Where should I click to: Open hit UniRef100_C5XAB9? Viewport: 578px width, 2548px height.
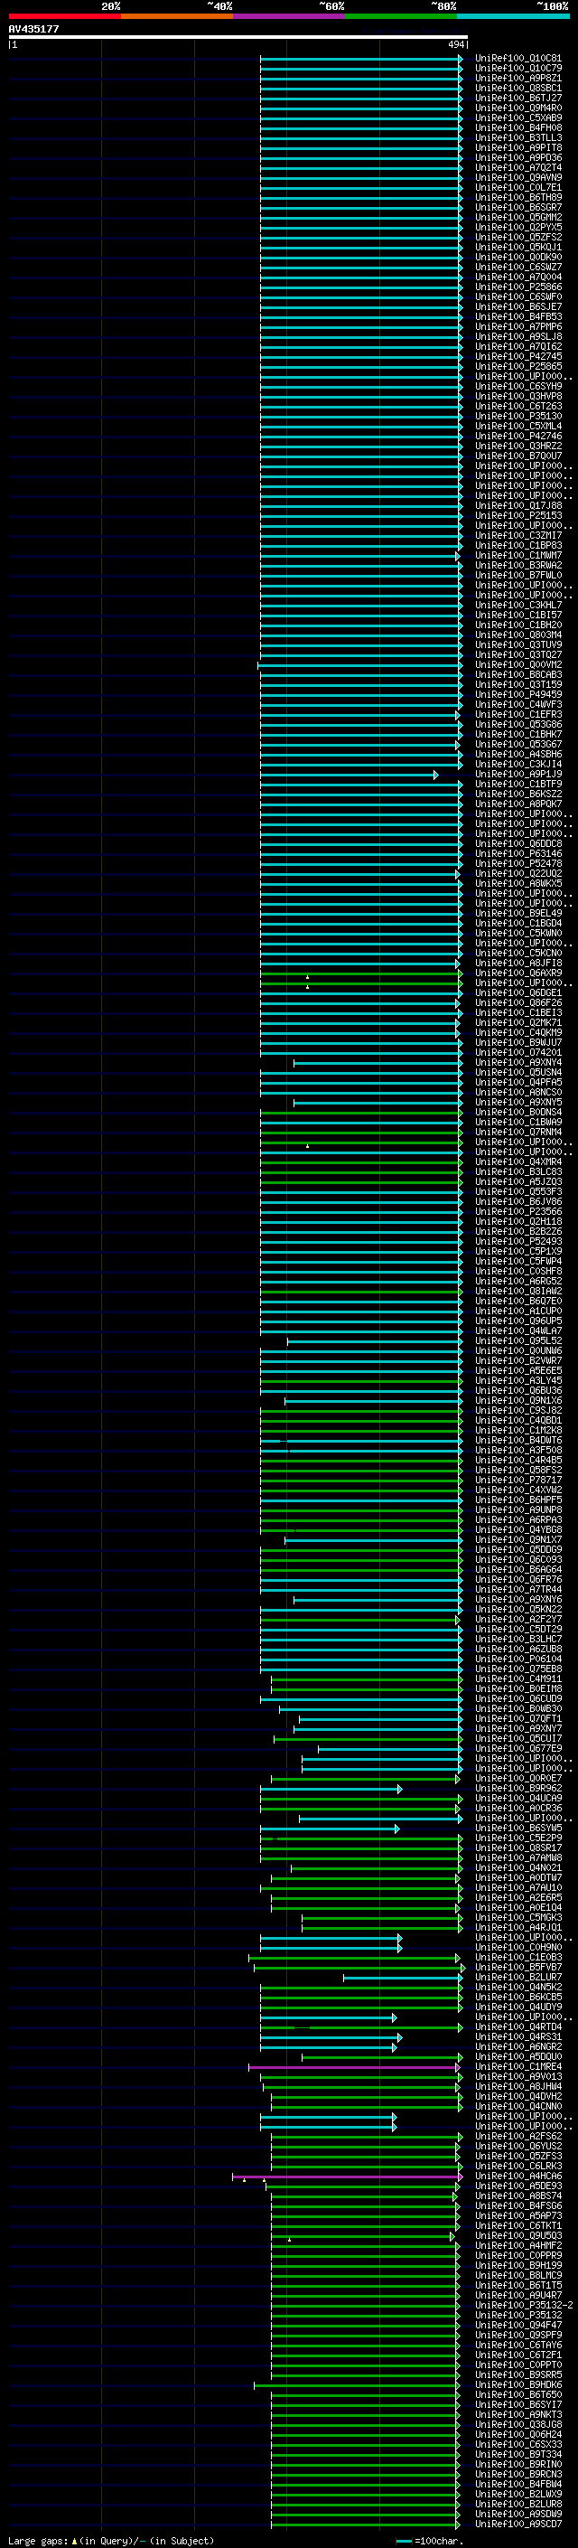coord(517,118)
